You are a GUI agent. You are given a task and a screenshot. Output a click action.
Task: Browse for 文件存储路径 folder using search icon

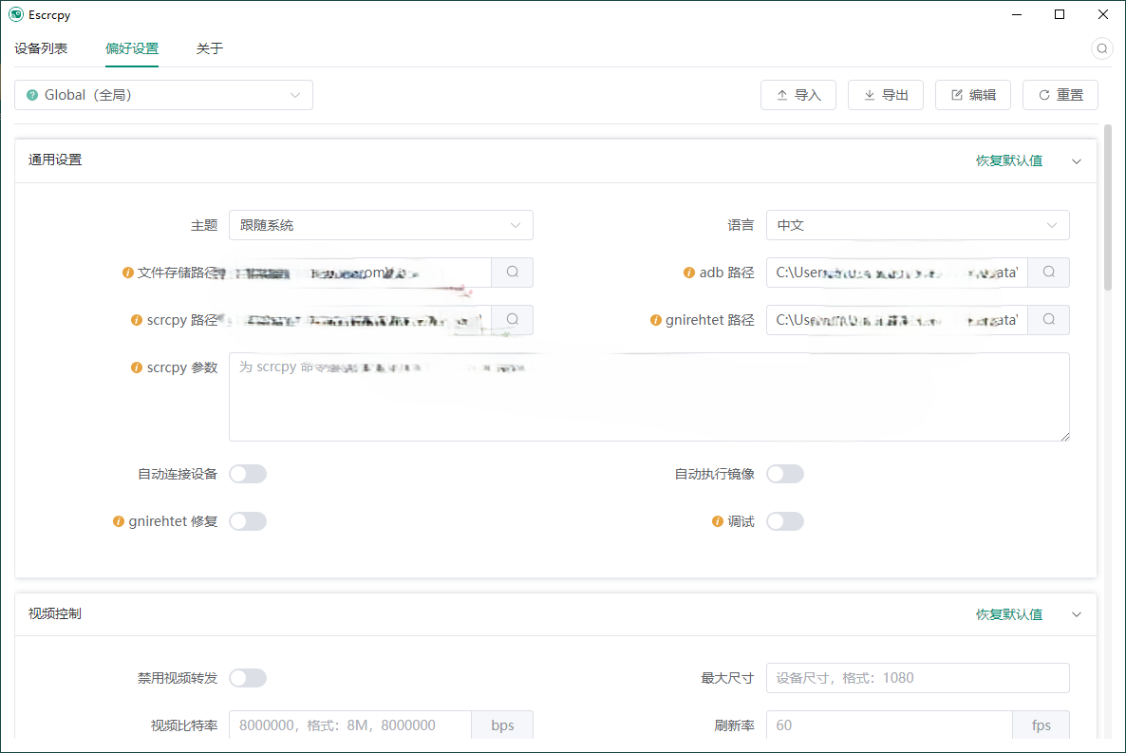[512, 273]
